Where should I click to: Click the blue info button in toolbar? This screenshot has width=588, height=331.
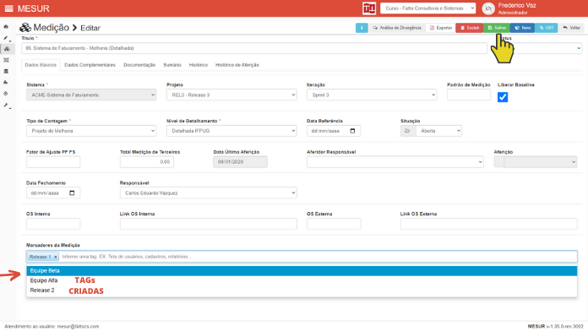(362, 28)
